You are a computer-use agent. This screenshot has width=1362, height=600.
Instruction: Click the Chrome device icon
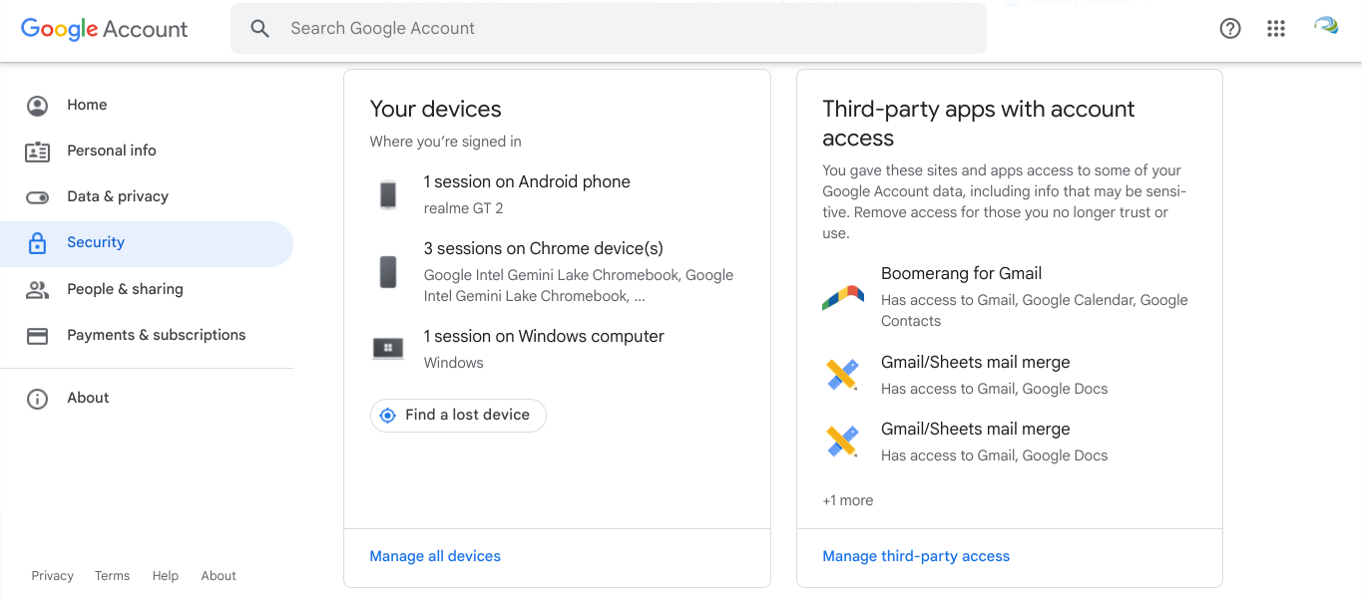tap(388, 272)
